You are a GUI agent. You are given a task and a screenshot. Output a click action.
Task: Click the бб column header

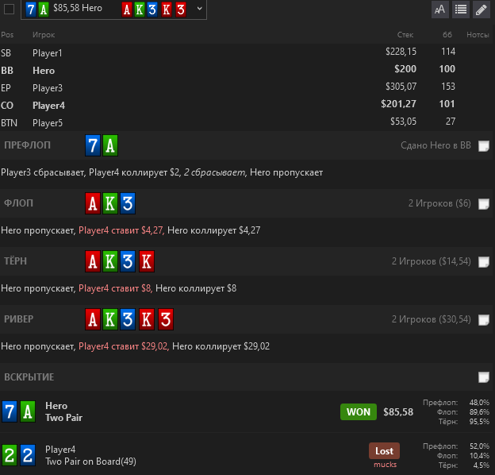coord(447,35)
